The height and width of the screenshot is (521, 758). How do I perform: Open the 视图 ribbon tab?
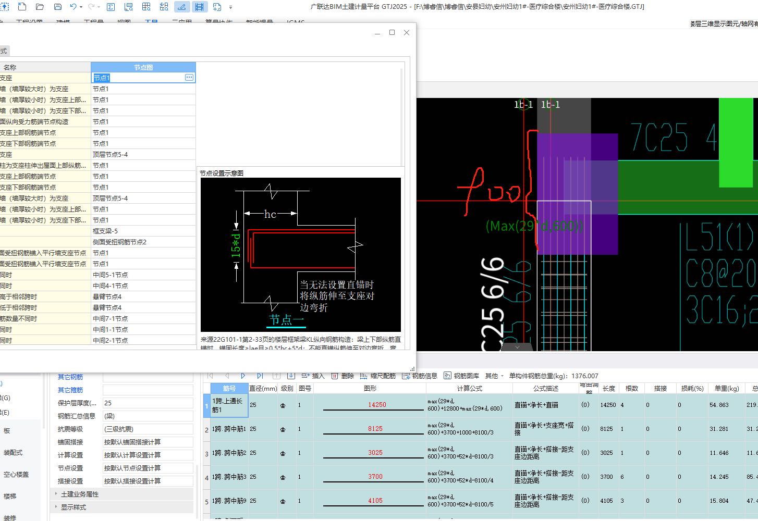point(124,23)
